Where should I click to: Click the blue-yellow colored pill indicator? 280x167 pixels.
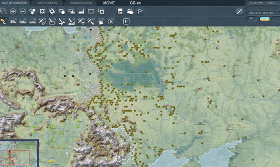pos(264,19)
